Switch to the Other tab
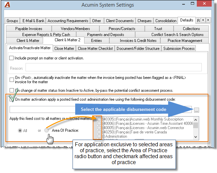This screenshot has width=217, height=173. 96,21
